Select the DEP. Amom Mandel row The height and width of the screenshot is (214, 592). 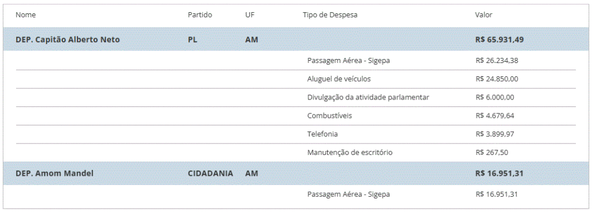coord(295,174)
